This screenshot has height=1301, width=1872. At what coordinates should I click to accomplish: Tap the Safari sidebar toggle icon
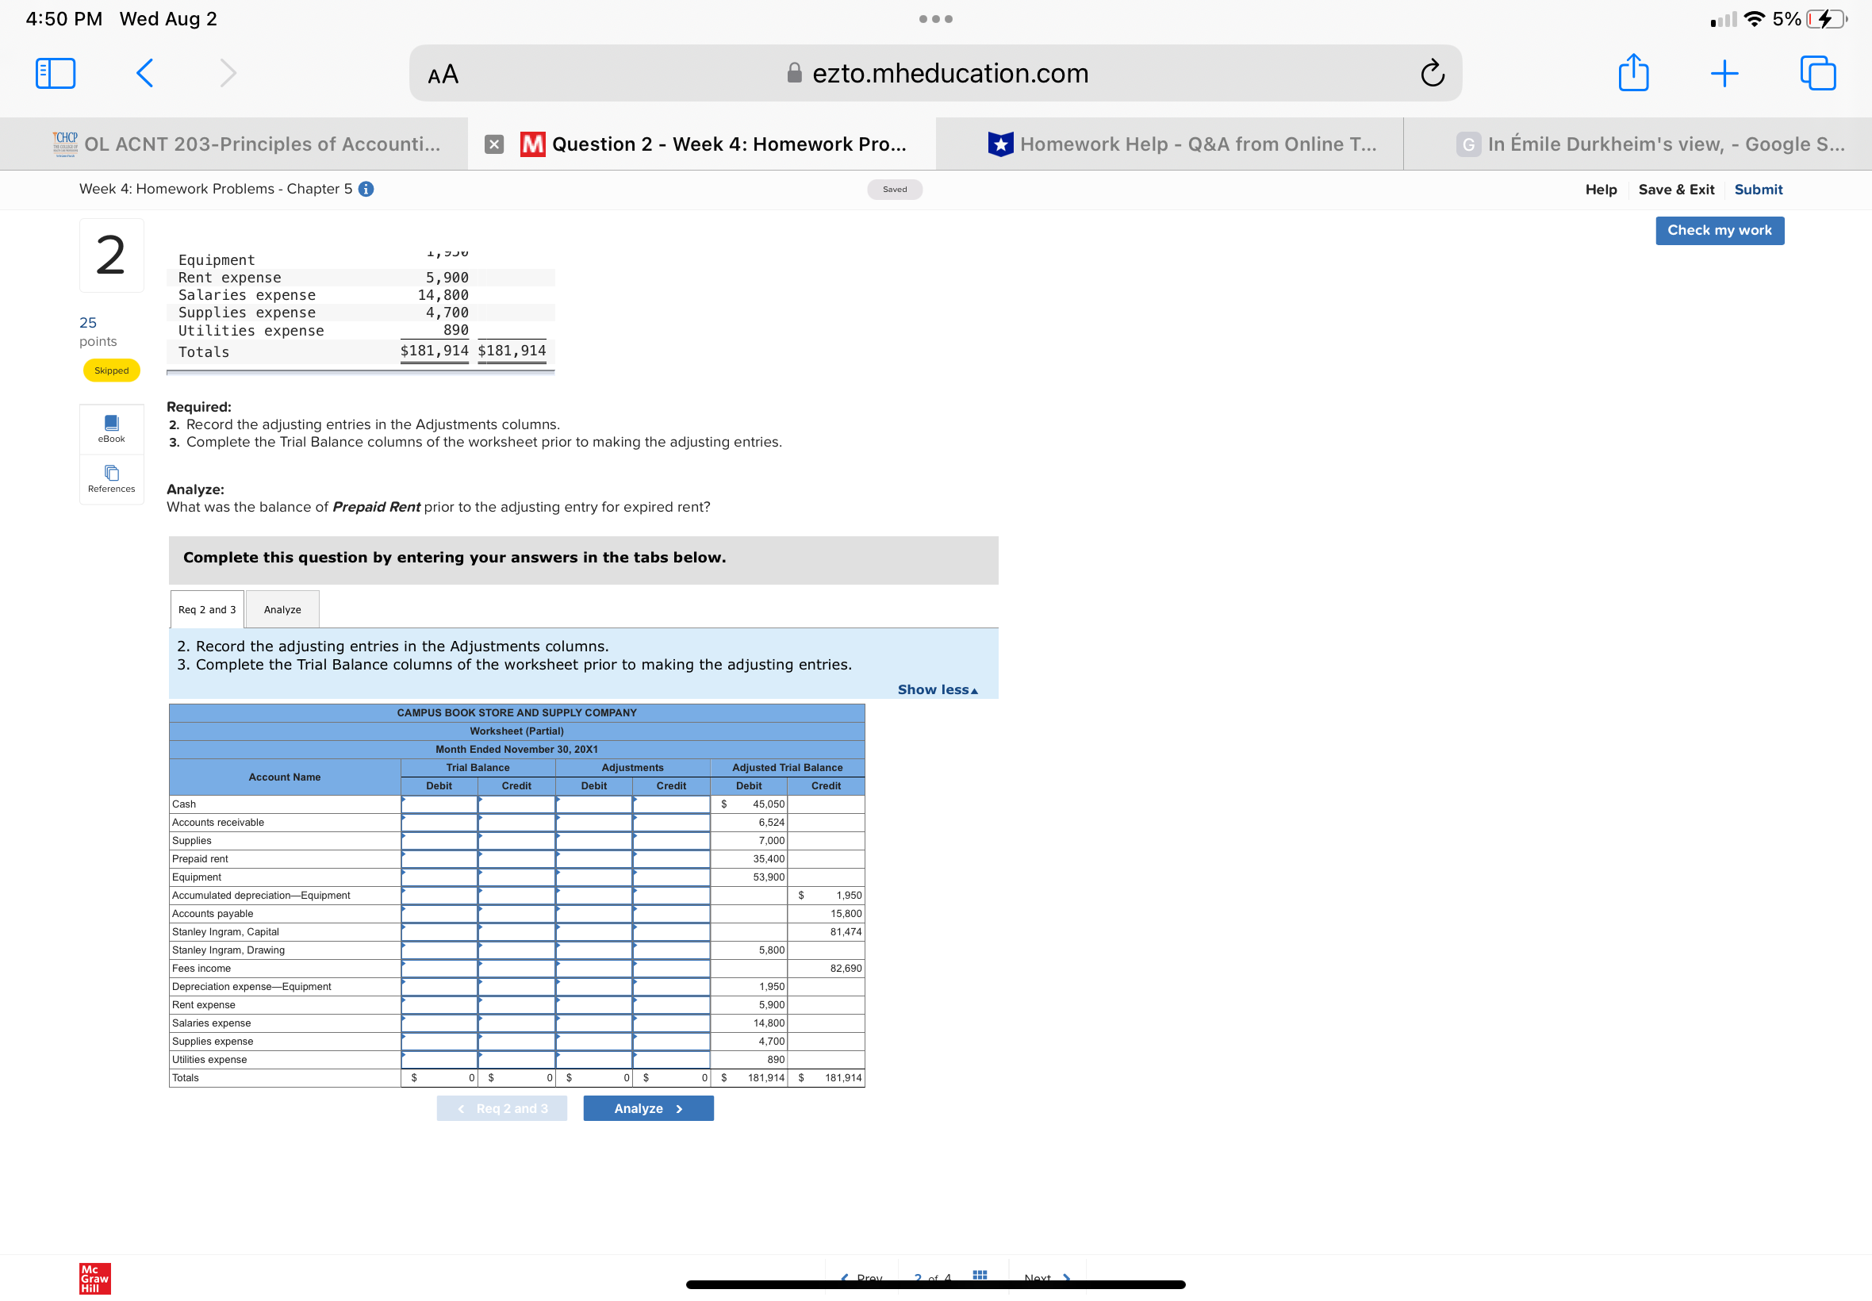click(x=56, y=73)
